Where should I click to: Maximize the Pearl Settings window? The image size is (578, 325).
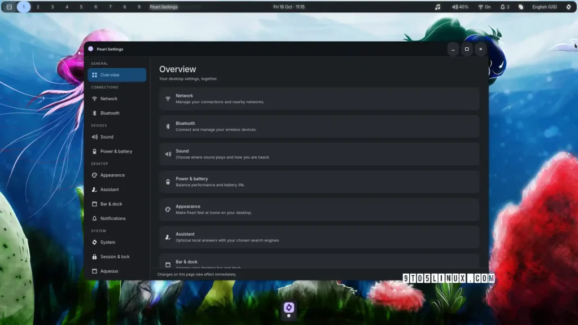[467, 49]
